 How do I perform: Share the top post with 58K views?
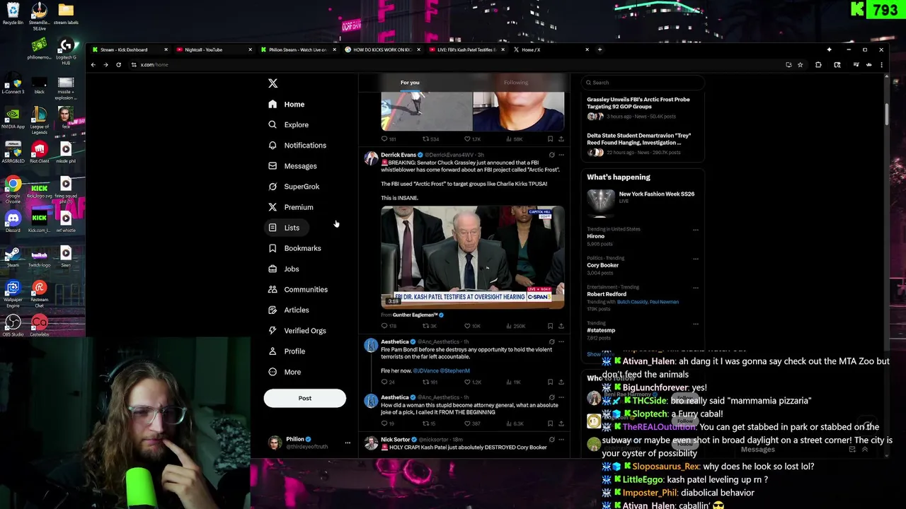561,139
